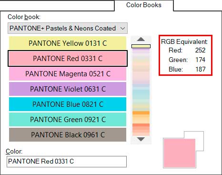The height and width of the screenshot is (175, 222).
Task: Choose PANTONE Green 0921 C swatch
Action: [x=68, y=119]
